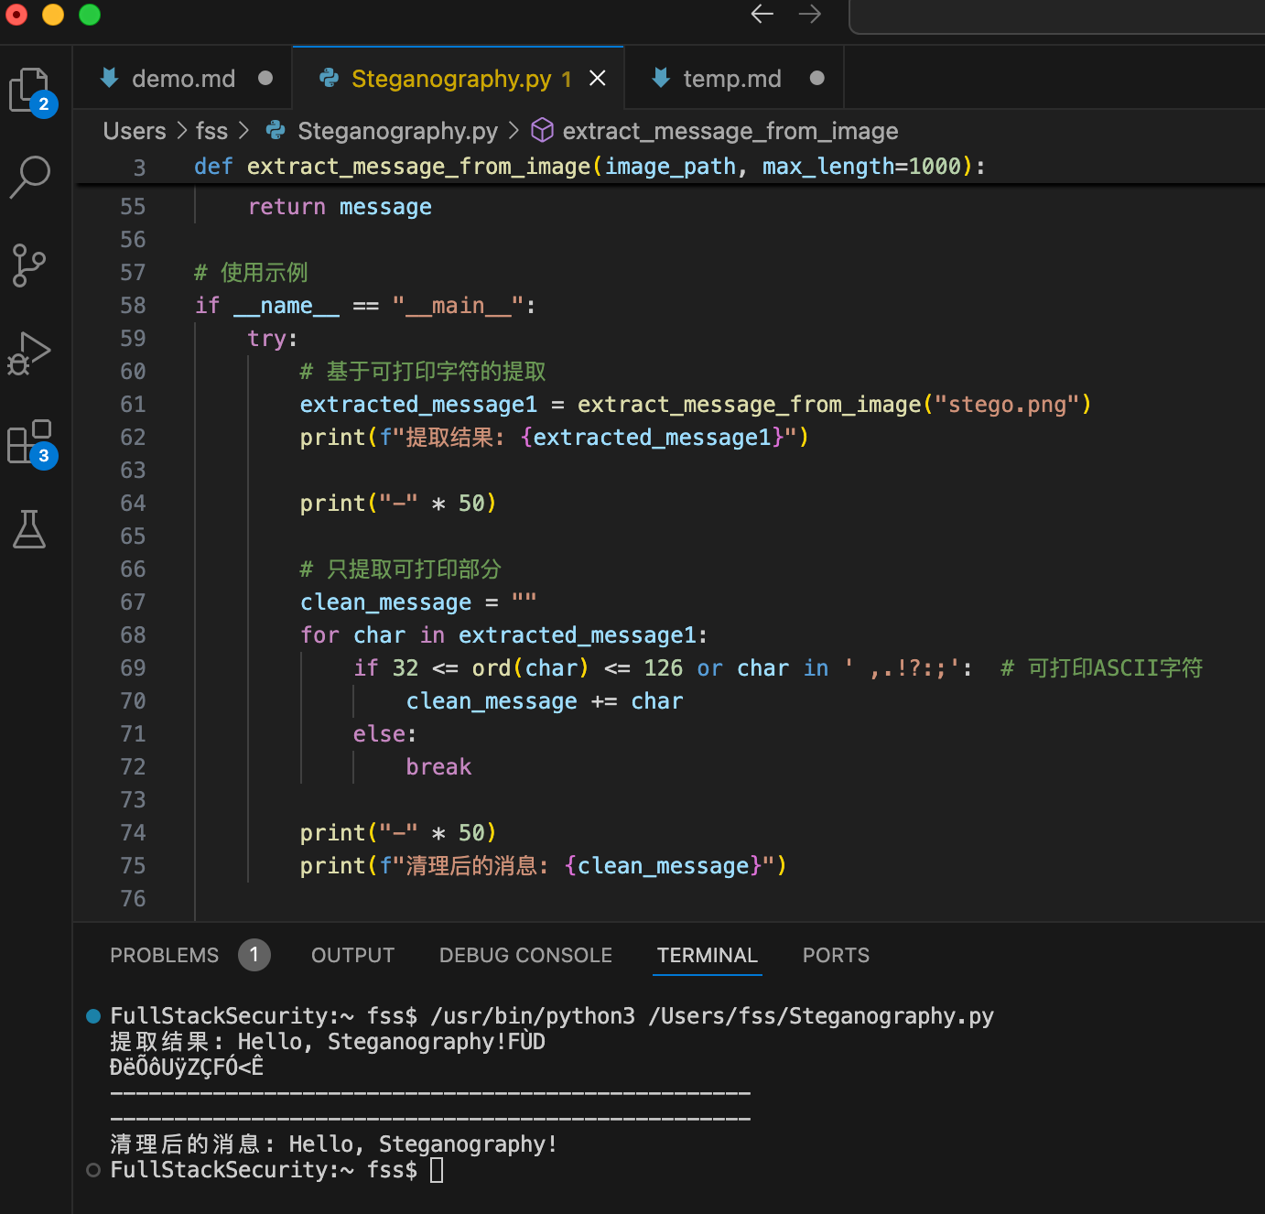
Task: Click extract_message_from_image breadcrumb symbol
Action: point(730,131)
